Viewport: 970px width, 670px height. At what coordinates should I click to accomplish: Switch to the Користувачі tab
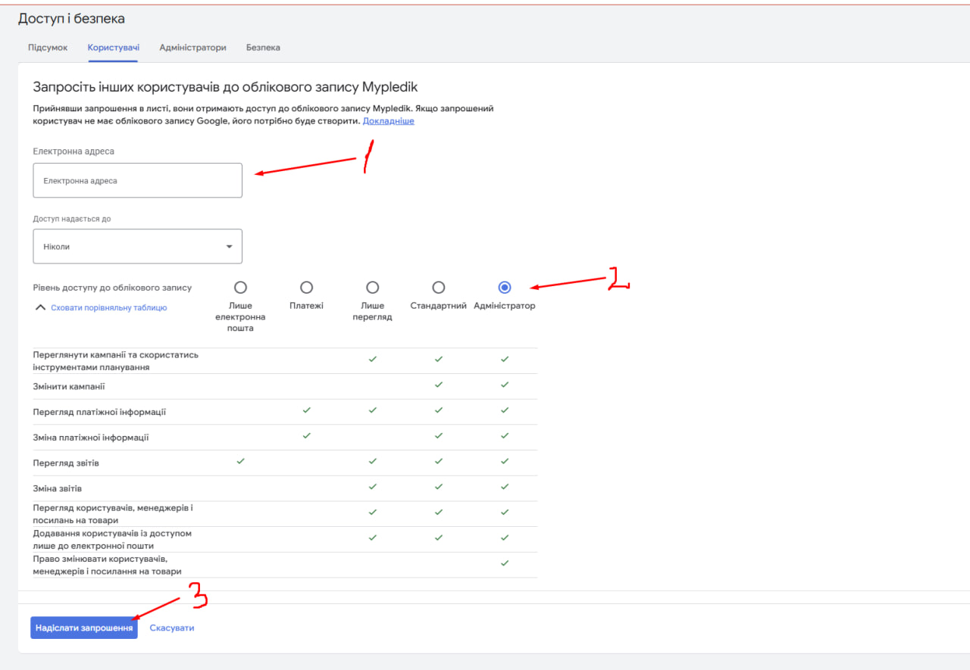(114, 48)
